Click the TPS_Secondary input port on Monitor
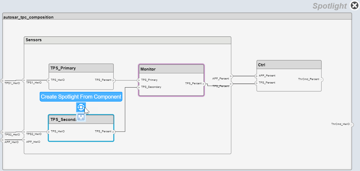The image size is (360, 171). click(x=139, y=87)
